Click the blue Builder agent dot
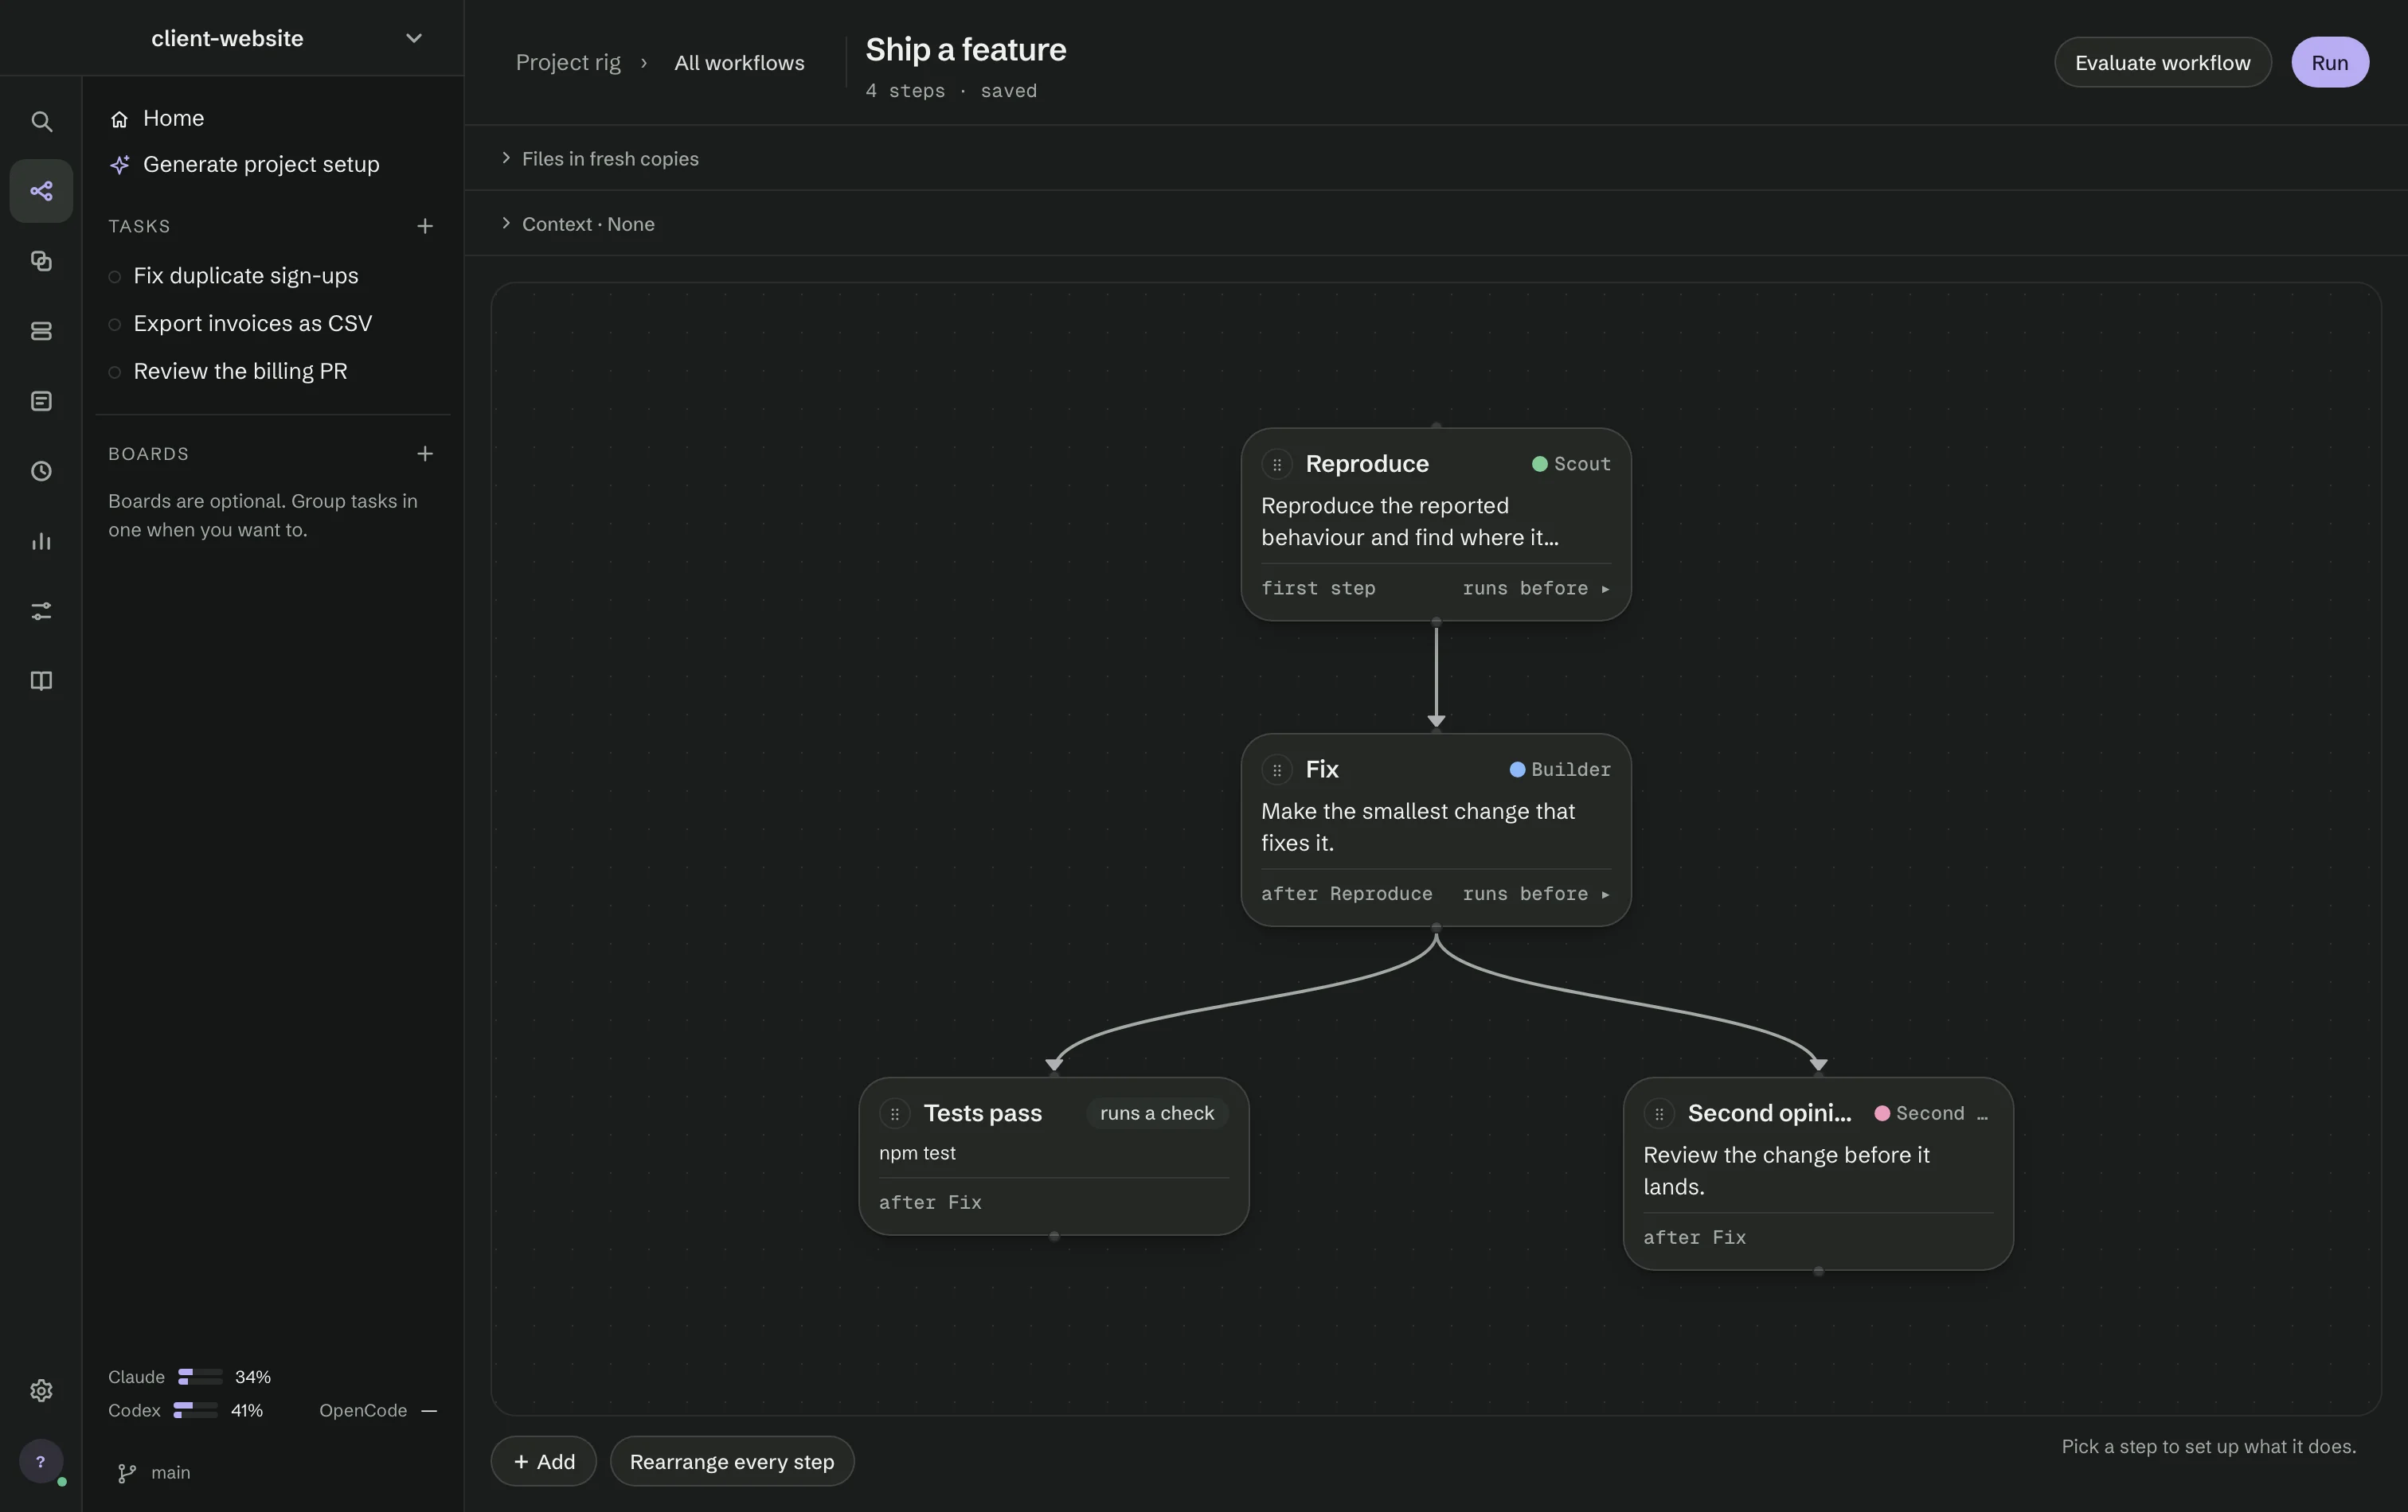Image resolution: width=2408 pixels, height=1512 pixels. [x=1517, y=770]
